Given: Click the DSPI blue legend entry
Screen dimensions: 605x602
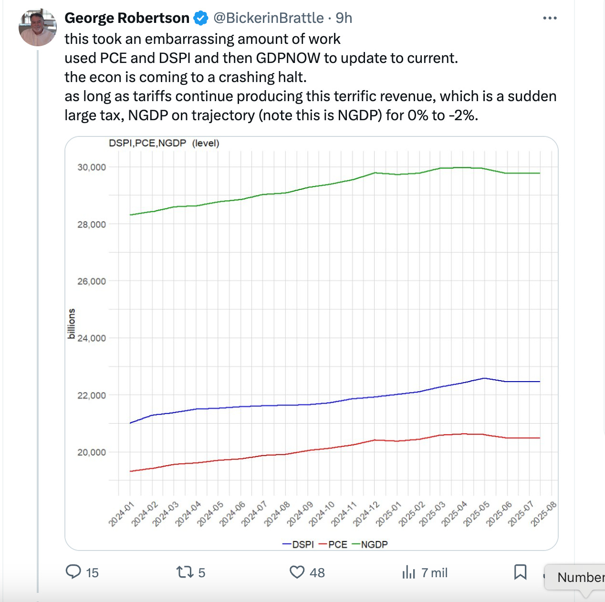Looking at the screenshot, I should click(298, 544).
